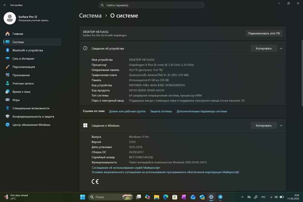The width and height of the screenshot is (303, 202).
Task: Open Outlook from the taskbar
Action: tap(193, 197)
